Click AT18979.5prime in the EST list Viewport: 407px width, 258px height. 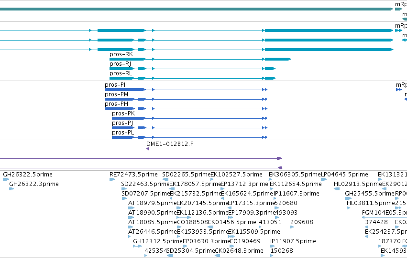153,203
